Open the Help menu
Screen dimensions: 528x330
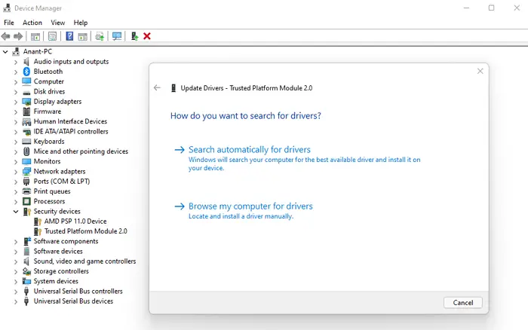click(x=81, y=23)
